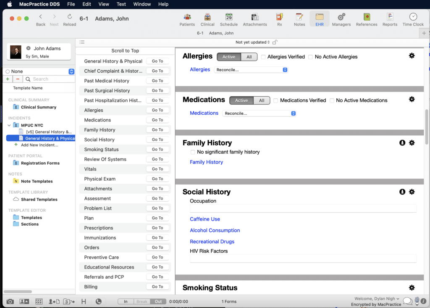Image resolution: width=430 pixels, height=308 pixels.
Task: Open the Not yet updated status dropdown
Action: pyautogui.click(x=252, y=42)
